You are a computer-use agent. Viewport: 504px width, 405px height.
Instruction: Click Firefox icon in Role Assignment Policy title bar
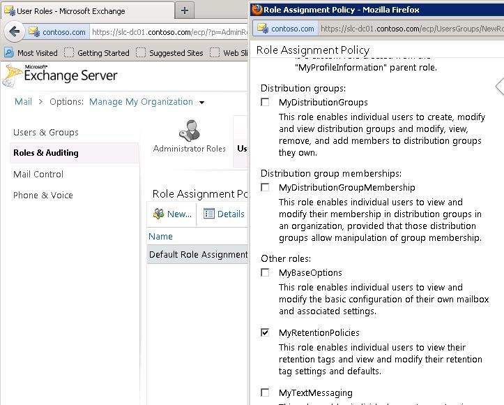pyautogui.click(x=257, y=9)
